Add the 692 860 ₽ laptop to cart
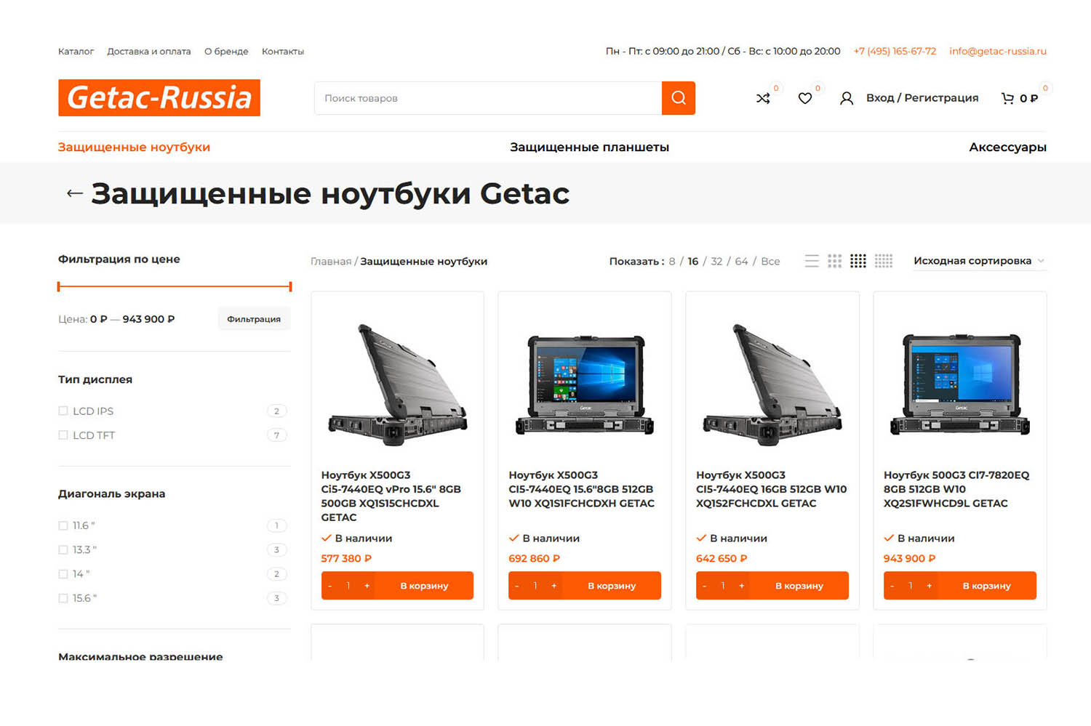1091x726 pixels. click(x=612, y=586)
